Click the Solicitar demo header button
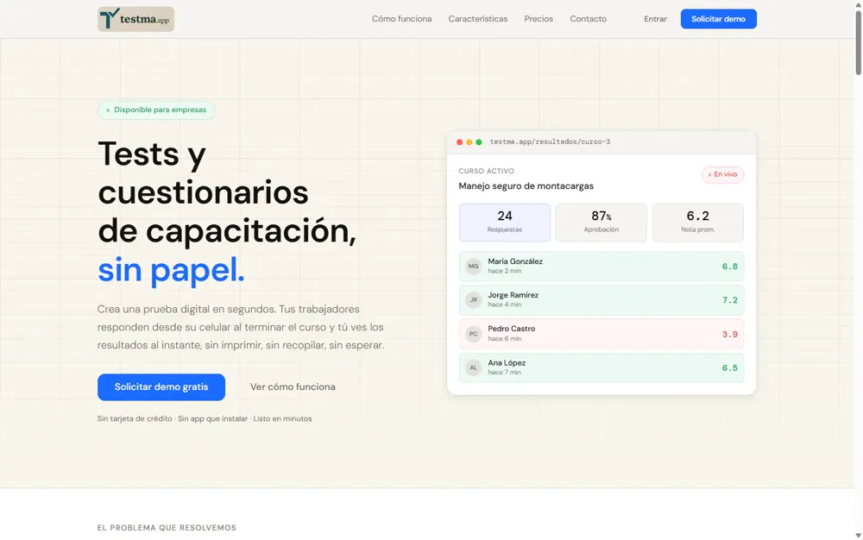This screenshot has width=863, height=540. coord(718,19)
